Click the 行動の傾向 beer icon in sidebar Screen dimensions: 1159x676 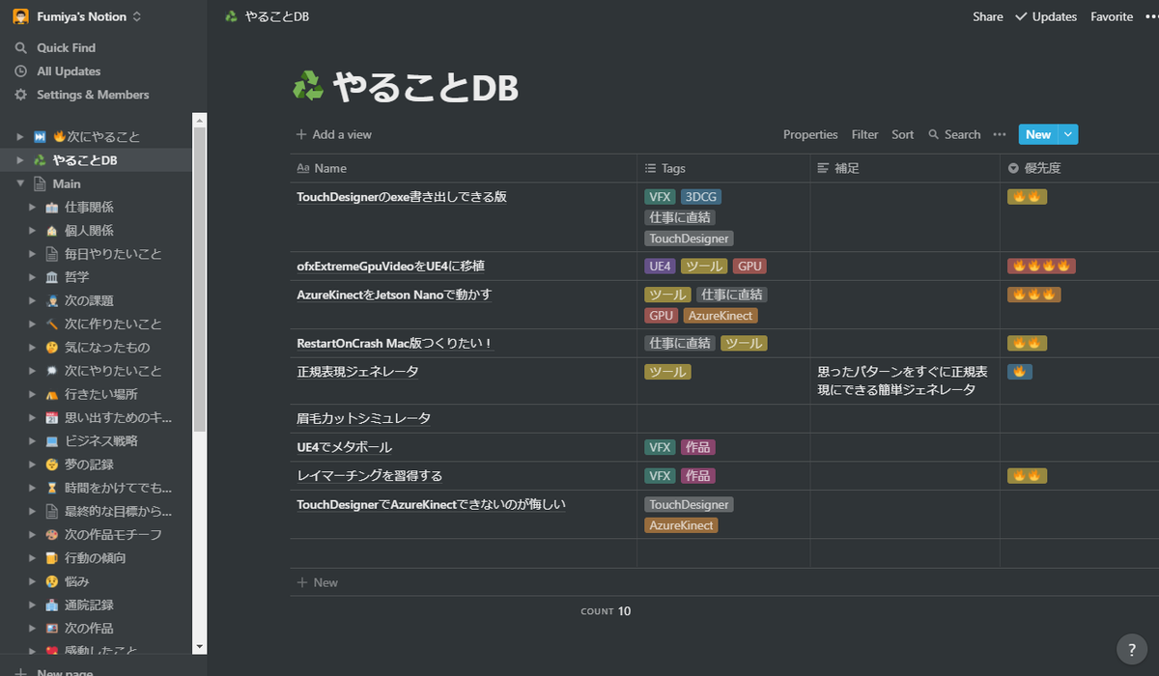click(51, 558)
